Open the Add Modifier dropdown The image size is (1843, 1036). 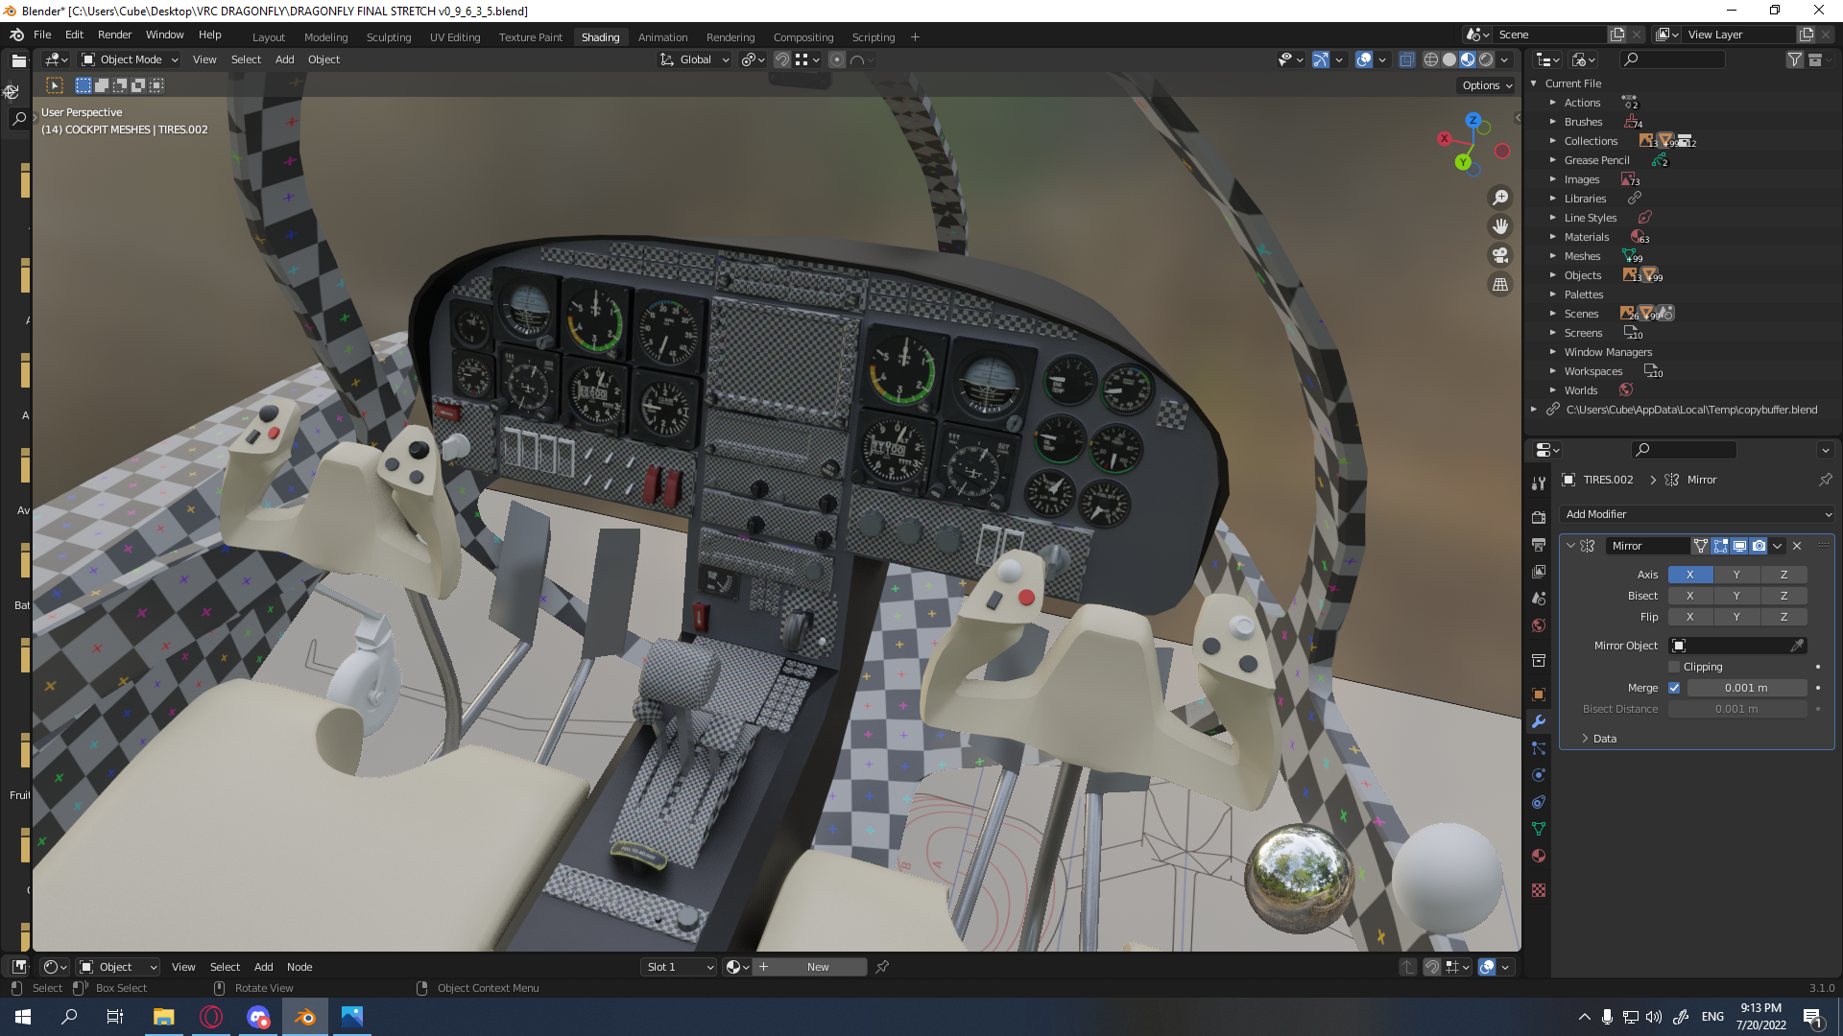(x=1696, y=514)
